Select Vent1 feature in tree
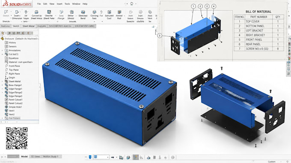291x163 pixels. pos(12,111)
